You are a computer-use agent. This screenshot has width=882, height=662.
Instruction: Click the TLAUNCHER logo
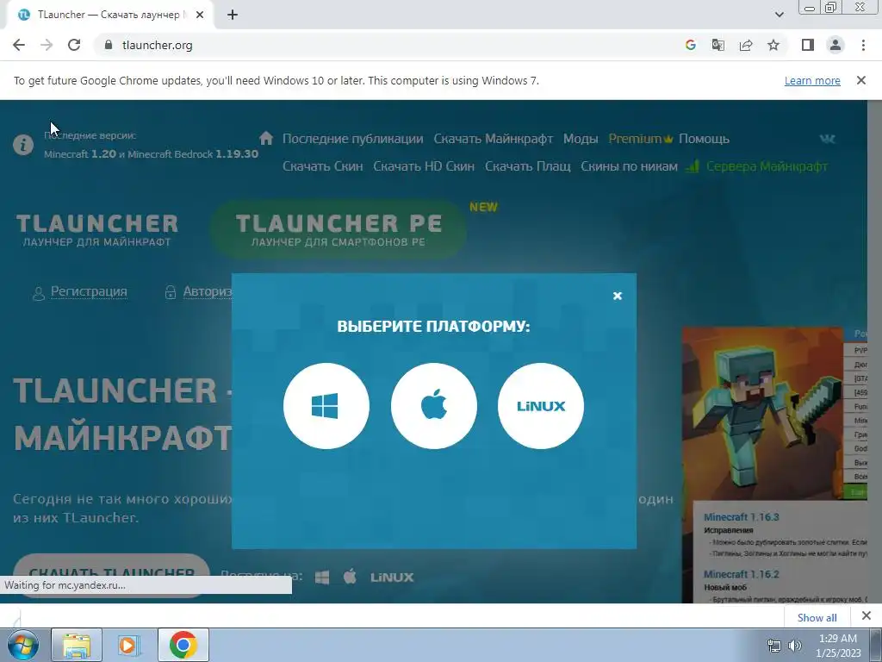click(96, 230)
